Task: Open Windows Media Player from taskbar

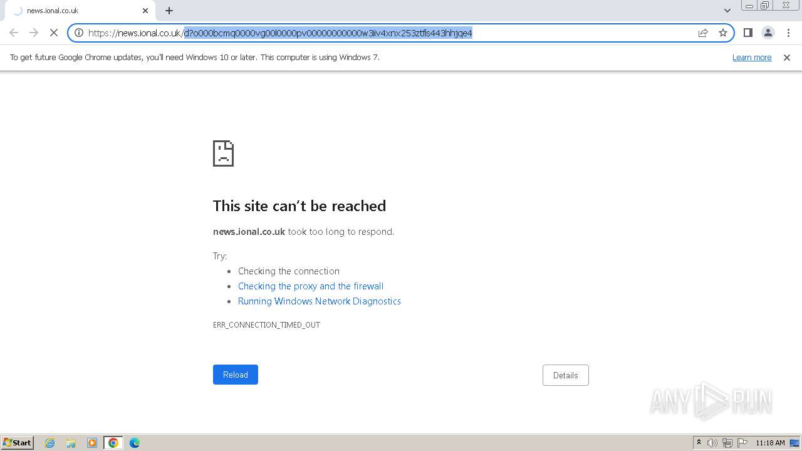Action: click(x=92, y=443)
